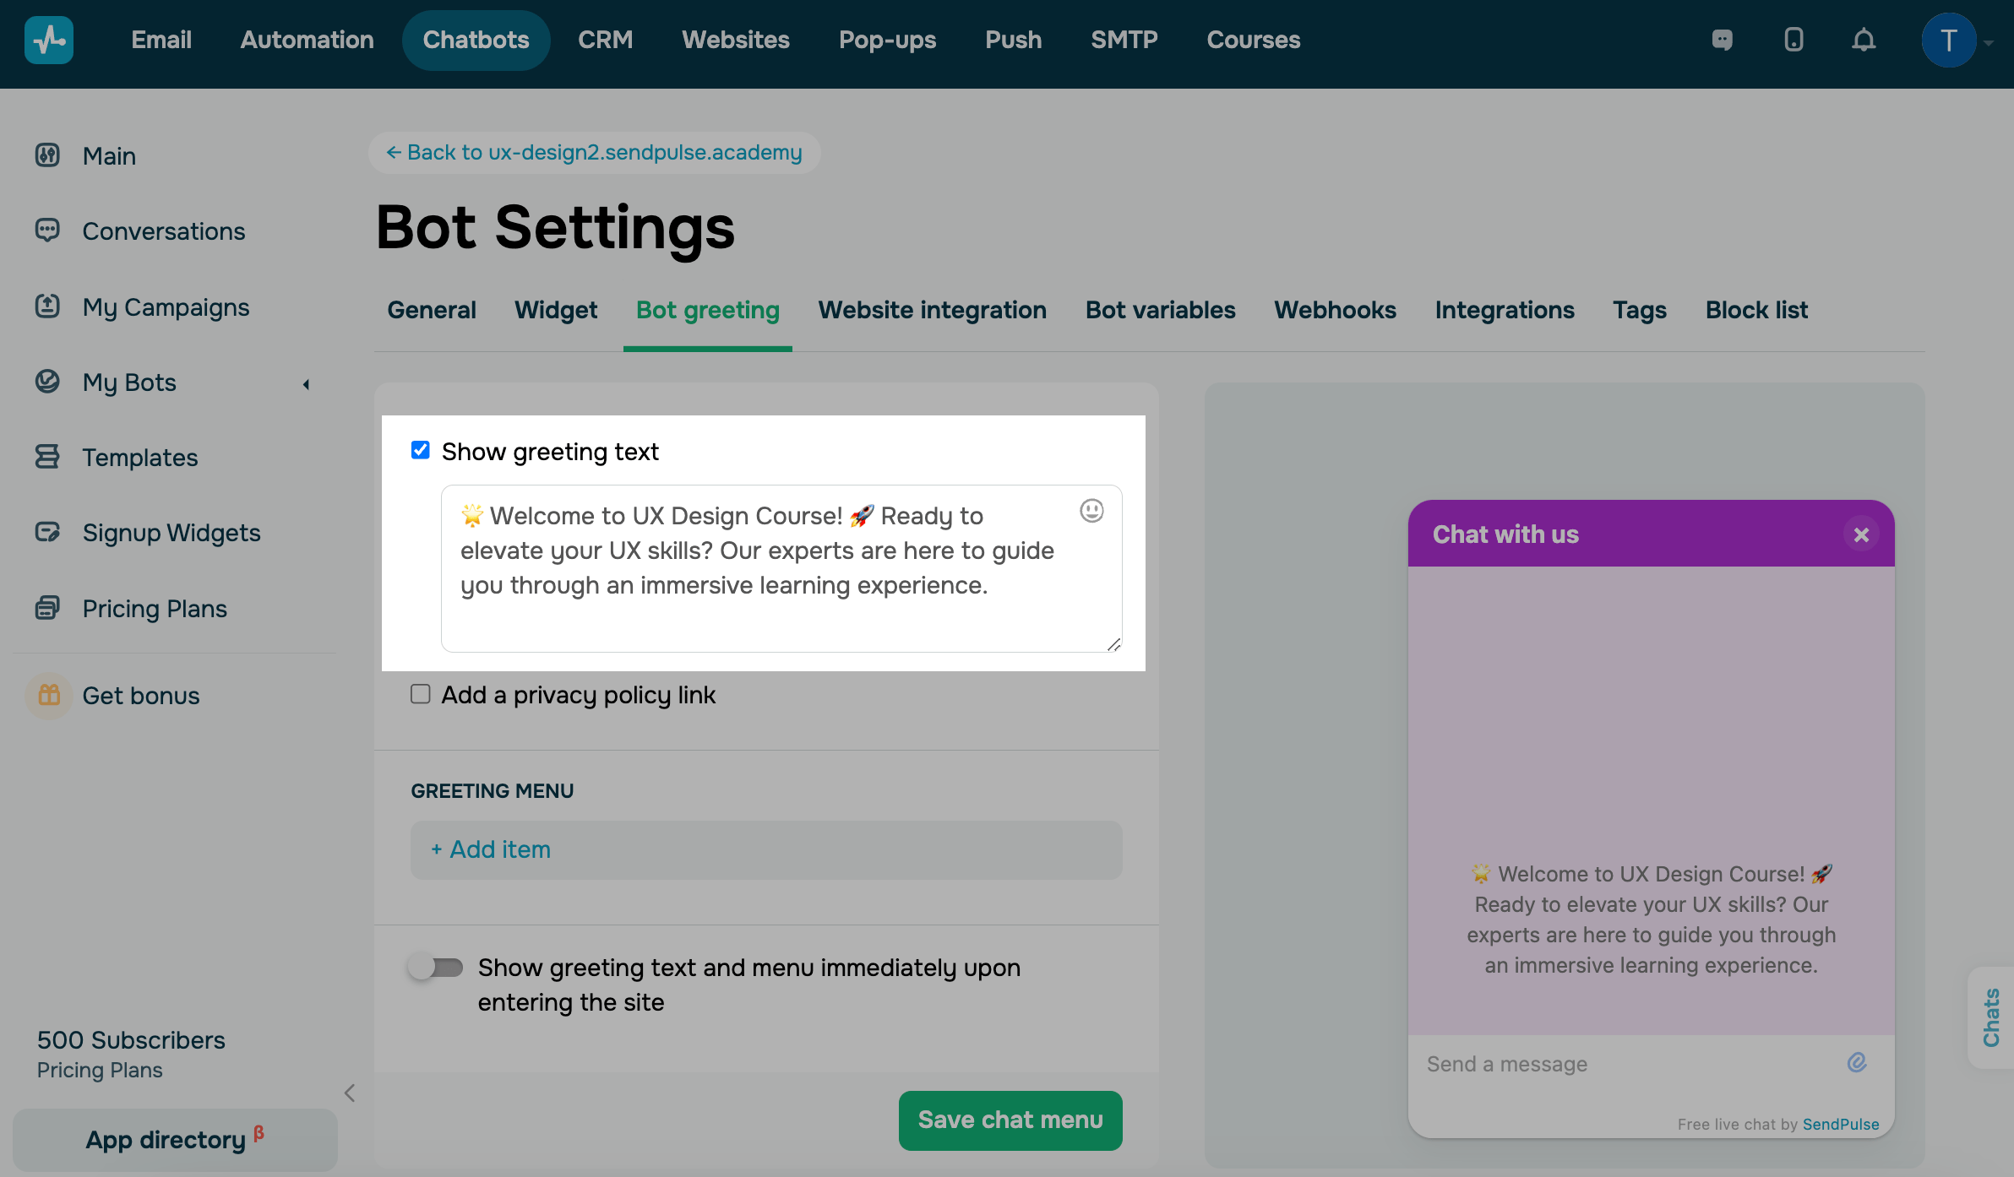The image size is (2014, 1177).
Task: Enable Add a privacy policy link
Action: coord(421,694)
